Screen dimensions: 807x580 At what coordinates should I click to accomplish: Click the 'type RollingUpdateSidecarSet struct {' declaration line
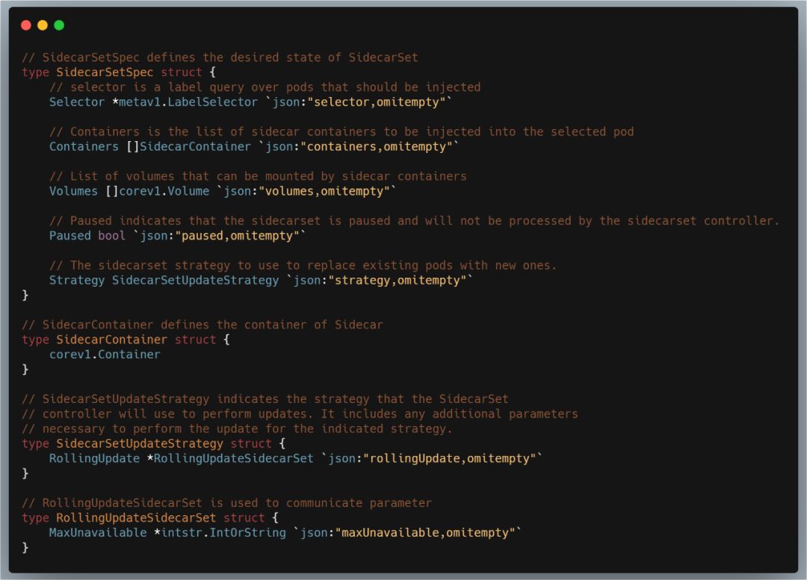click(150, 518)
